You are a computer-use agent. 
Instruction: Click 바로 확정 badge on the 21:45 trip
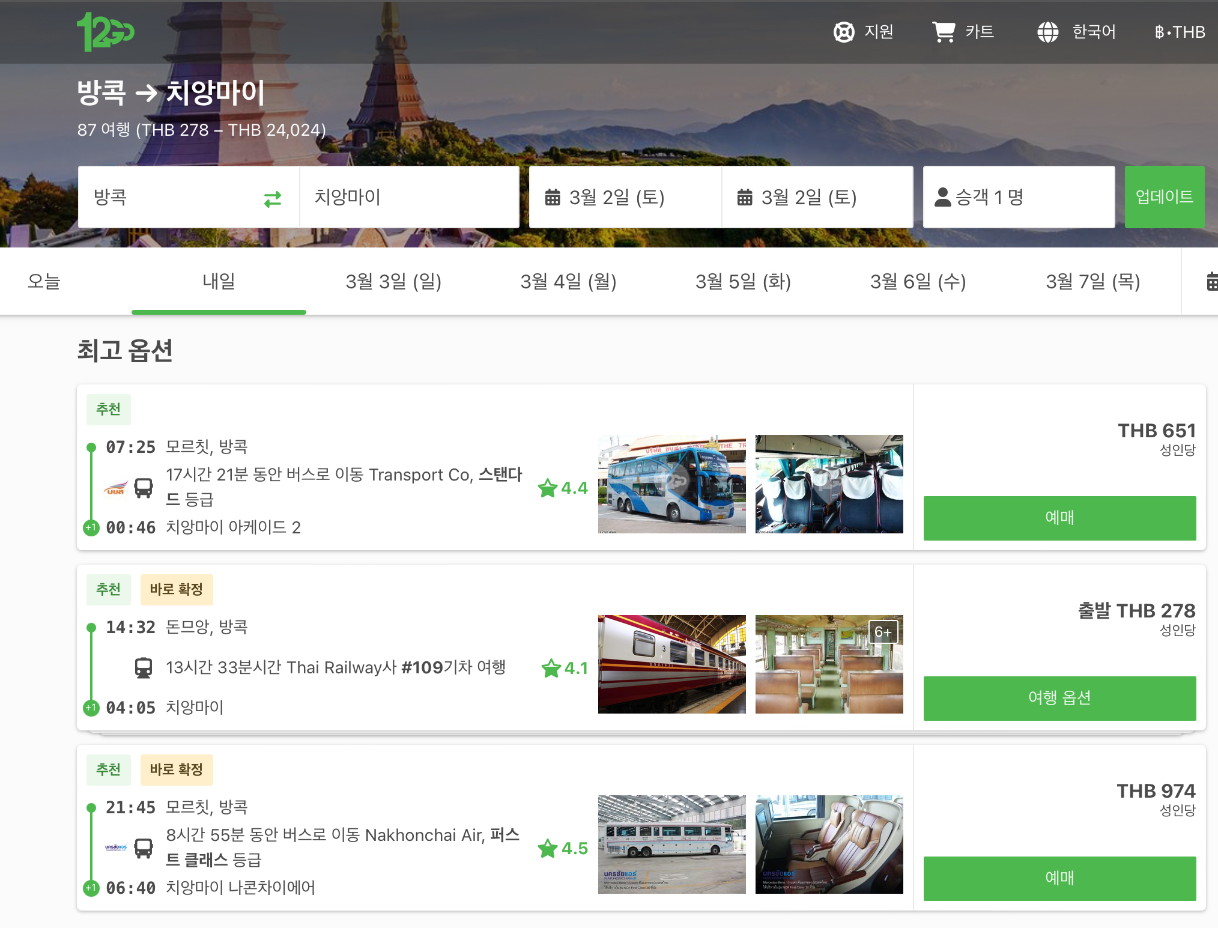(177, 770)
